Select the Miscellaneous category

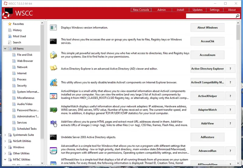[x=26, y=98]
